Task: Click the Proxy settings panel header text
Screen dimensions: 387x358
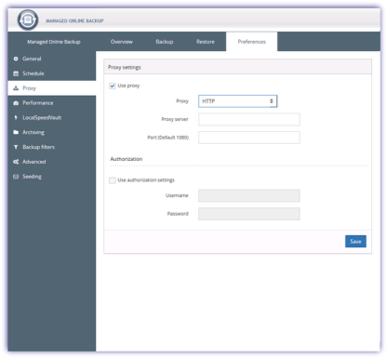Action: pyautogui.click(x=125, y=67)
